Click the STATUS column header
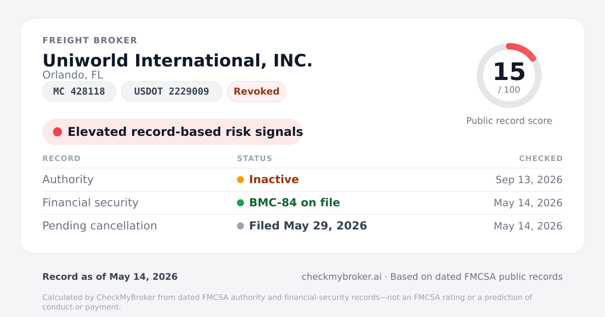The width and height of the screenshot is (605, 317). click(x=255, y=158)
